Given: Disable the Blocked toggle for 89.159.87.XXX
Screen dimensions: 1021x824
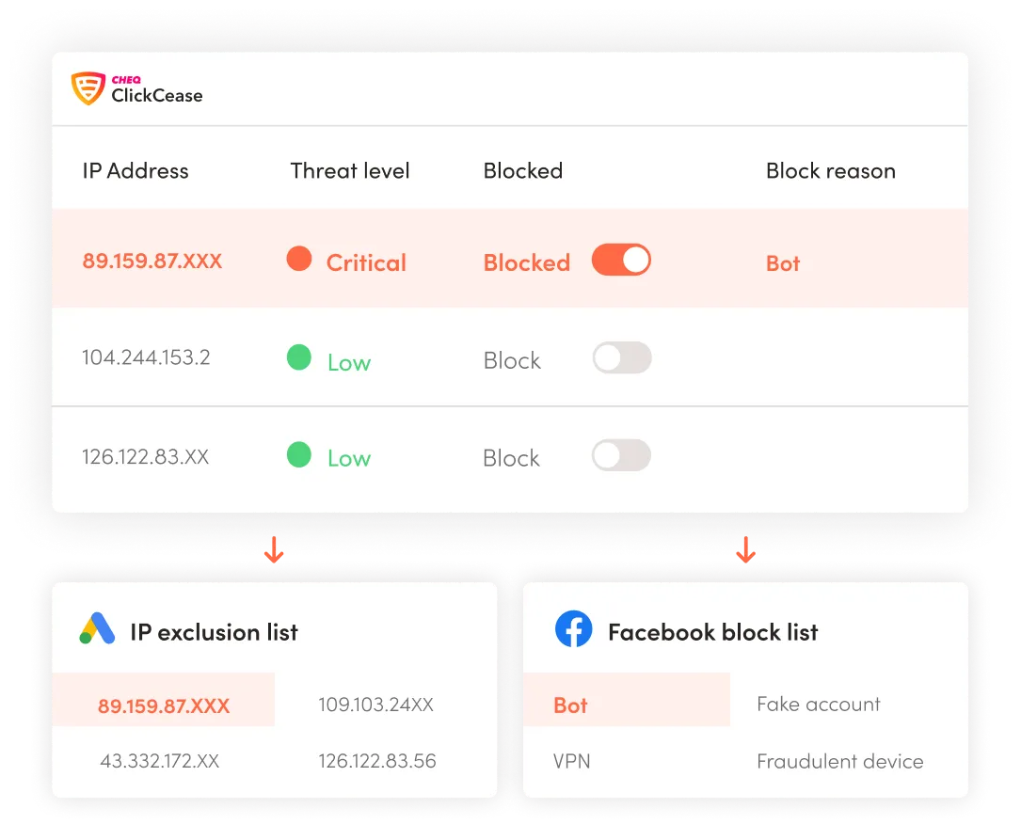Looking at the screenshot, I should [621, 261].
